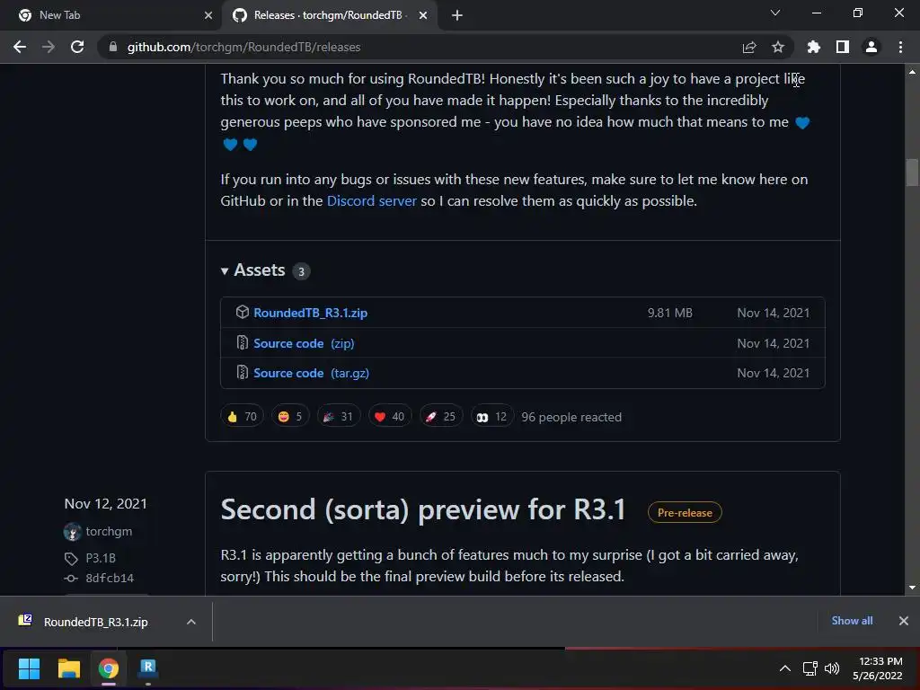This screenshot has width=920, height=690.
Task: Click the lock icon in address bar
Action: tap(112, 47)
